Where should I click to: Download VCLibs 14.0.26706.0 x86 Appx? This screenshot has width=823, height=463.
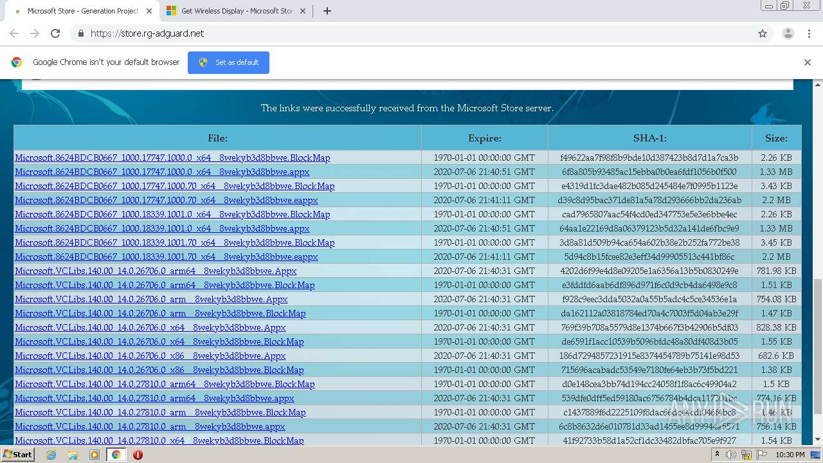coord(150,356)
